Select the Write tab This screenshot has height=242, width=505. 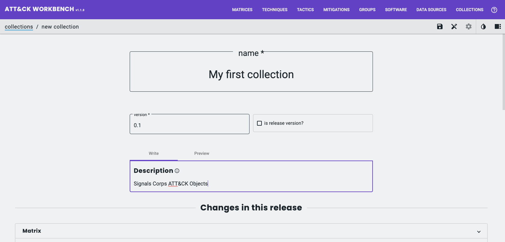(153, 153)
